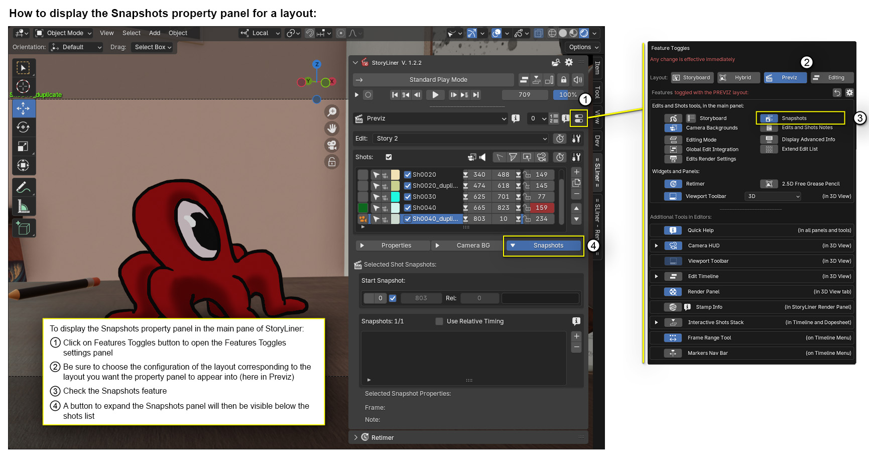Switch to the Item sidebar tab
This screenshot has height=461, width=869.
597,67
